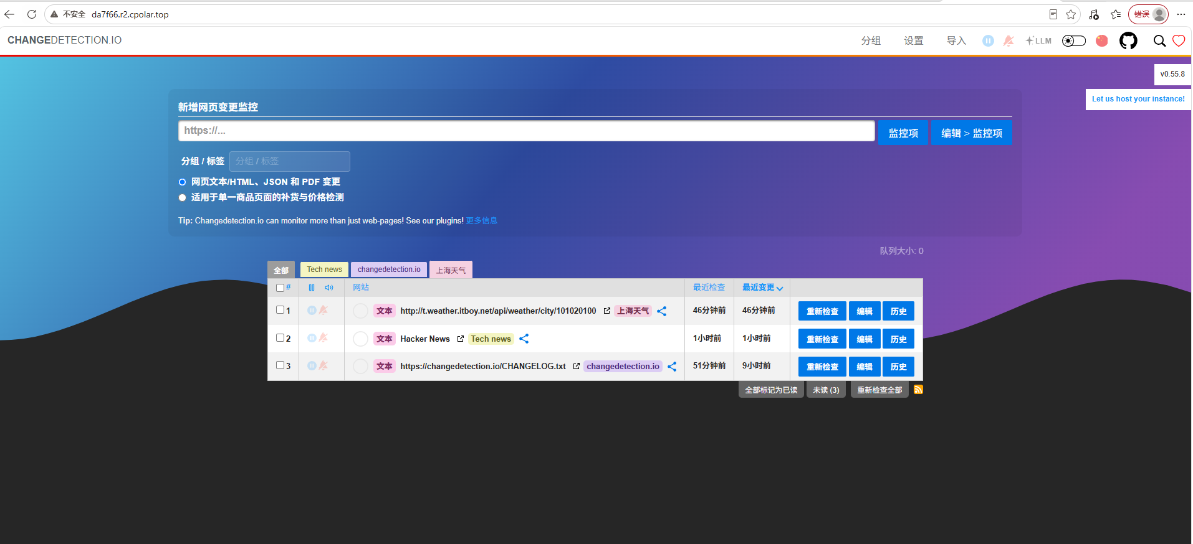Open CHANGELOG.txt external link icon
The width and height of the screenshot is (1193, 544).
point(576,366)
